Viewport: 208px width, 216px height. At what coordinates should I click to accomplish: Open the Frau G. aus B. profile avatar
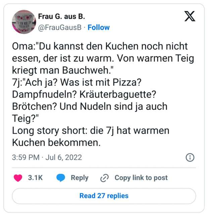pyautogui.click(x=23, y=21)
